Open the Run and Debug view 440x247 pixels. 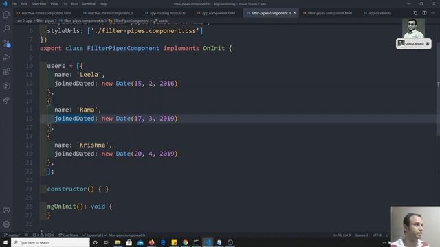click(x=6, y=58)
